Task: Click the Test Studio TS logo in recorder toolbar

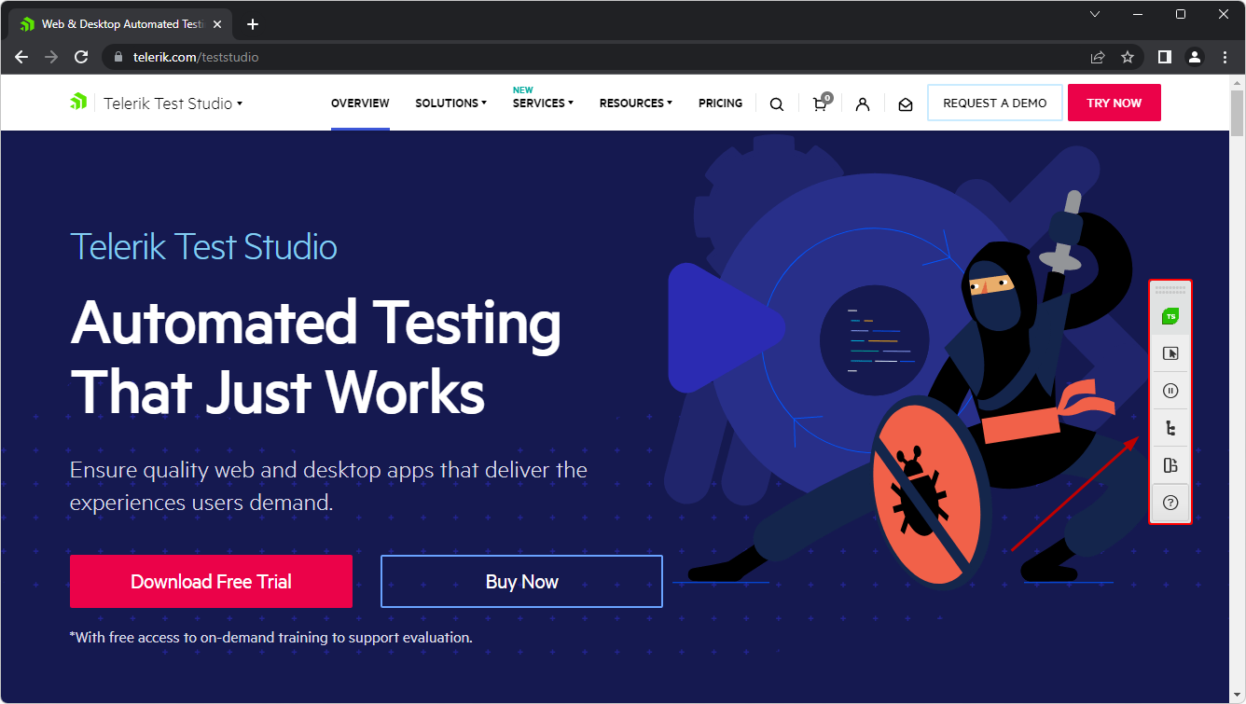Action: (x=1170, y=317)
